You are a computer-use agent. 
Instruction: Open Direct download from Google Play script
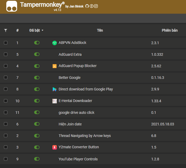(86, 89)
